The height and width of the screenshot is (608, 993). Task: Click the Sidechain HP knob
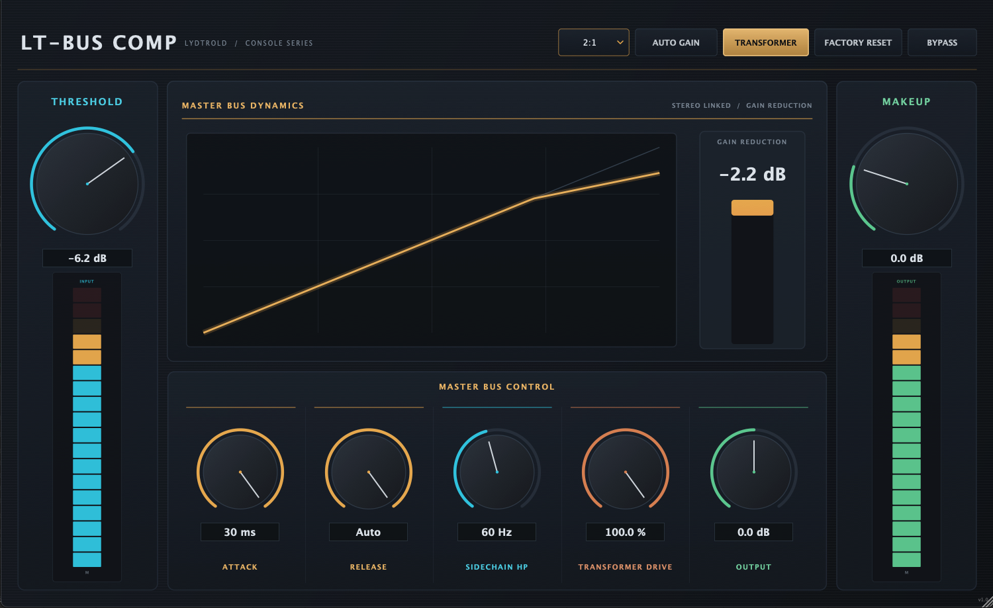coord(497,472)
